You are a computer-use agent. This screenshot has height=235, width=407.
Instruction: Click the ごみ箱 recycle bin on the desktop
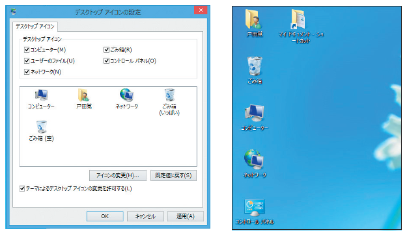(255, 70)
